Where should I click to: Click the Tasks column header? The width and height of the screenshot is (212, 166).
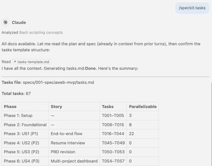pyautogui.click(x=108, y=106)
